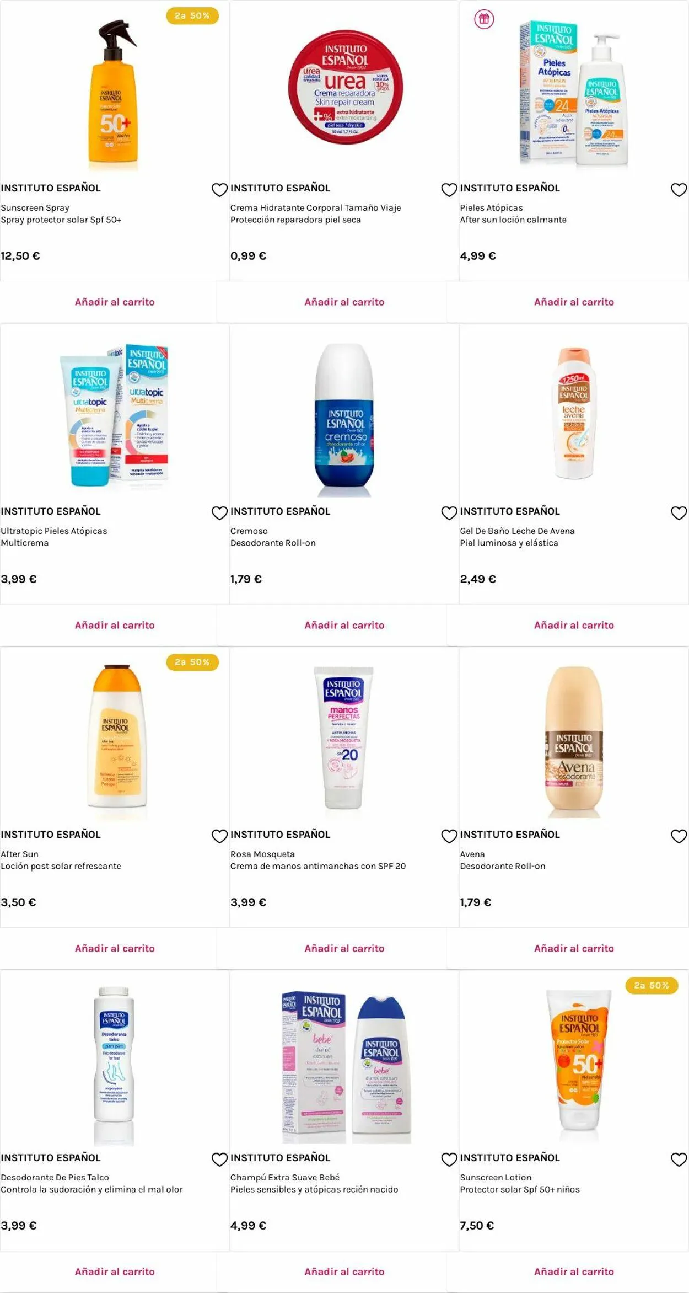Toggle wishlist heart for Champú Extra Suave Bebé
The width and height of the screenshot is (689, 1293).
tap(449, 1160)
